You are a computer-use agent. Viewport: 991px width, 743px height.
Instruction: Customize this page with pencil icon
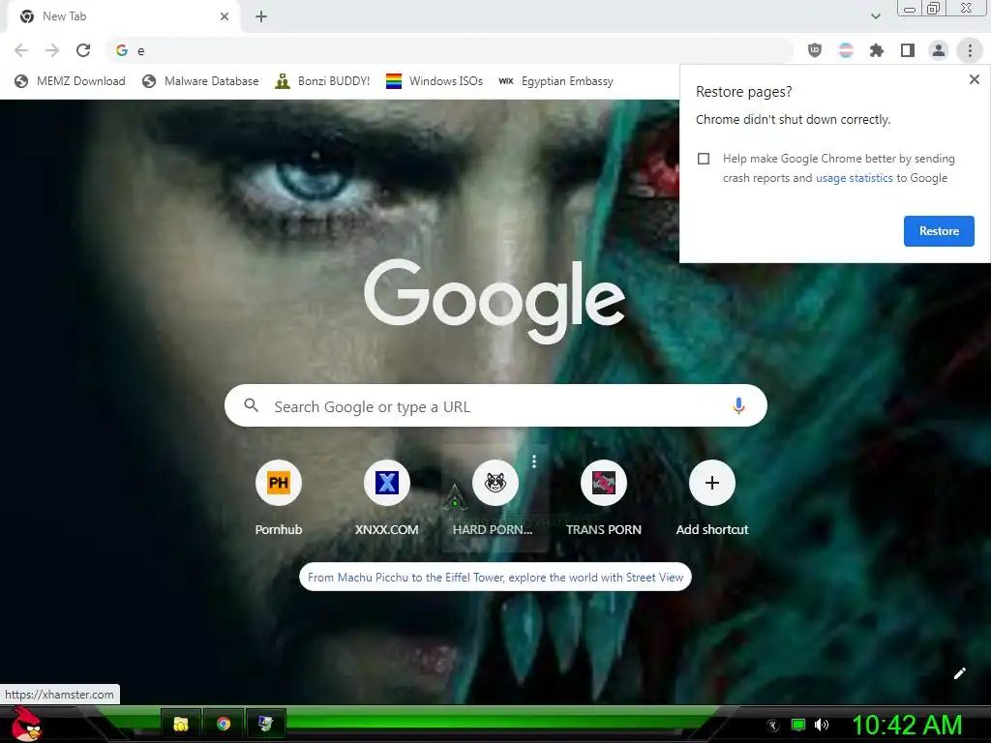959,673
